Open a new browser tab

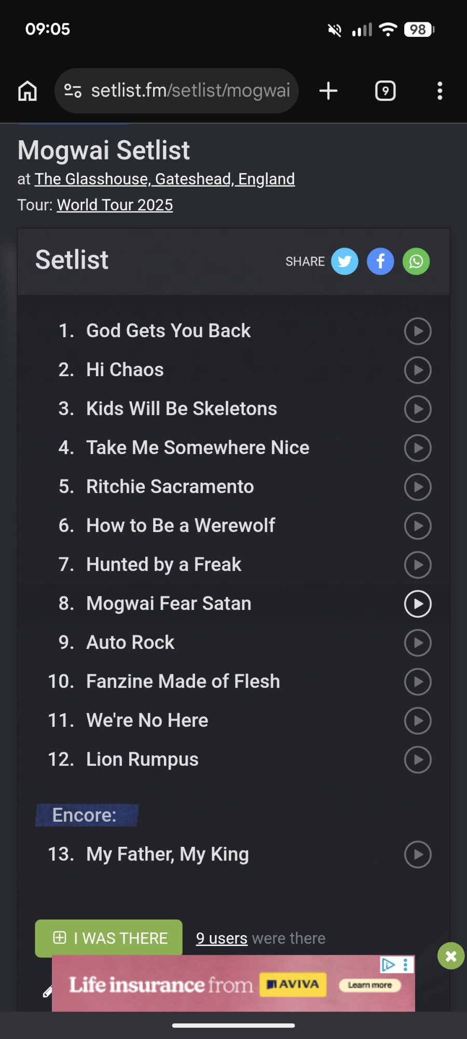click(x=328, y=91)
